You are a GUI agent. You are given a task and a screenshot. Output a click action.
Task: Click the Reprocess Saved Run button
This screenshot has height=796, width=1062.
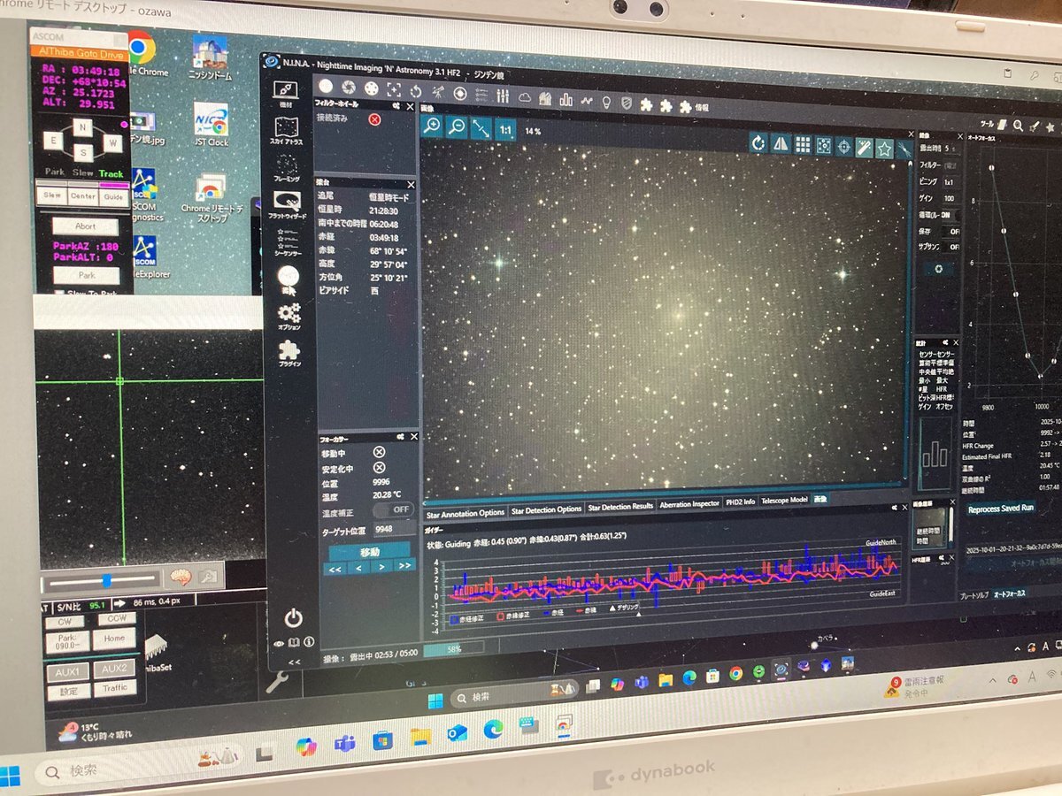(1001, 509)
